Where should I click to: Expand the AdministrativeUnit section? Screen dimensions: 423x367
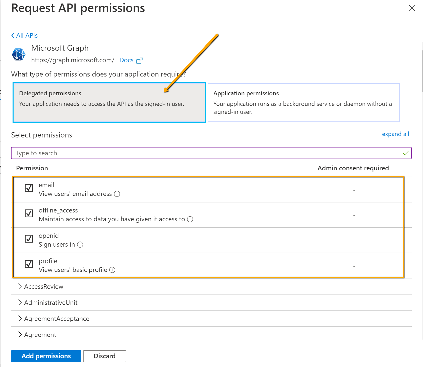(20, 302)
